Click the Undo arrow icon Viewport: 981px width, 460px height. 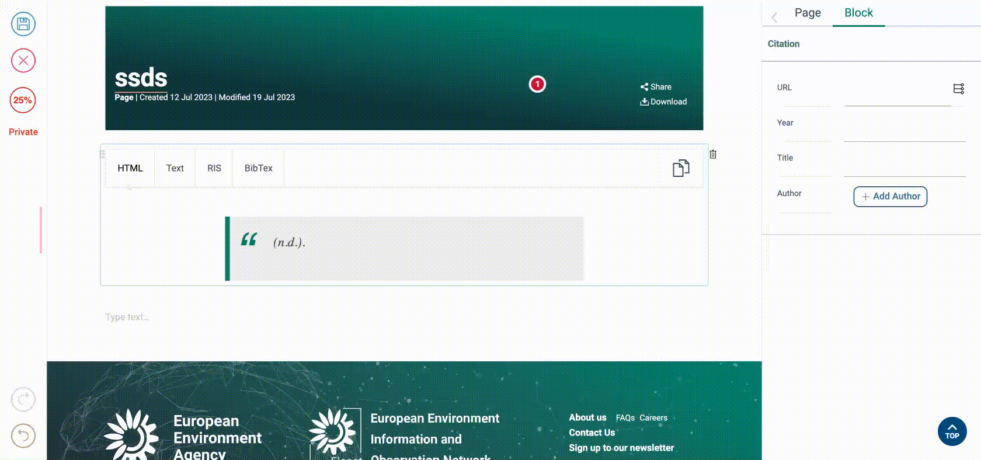coord(23,435)
